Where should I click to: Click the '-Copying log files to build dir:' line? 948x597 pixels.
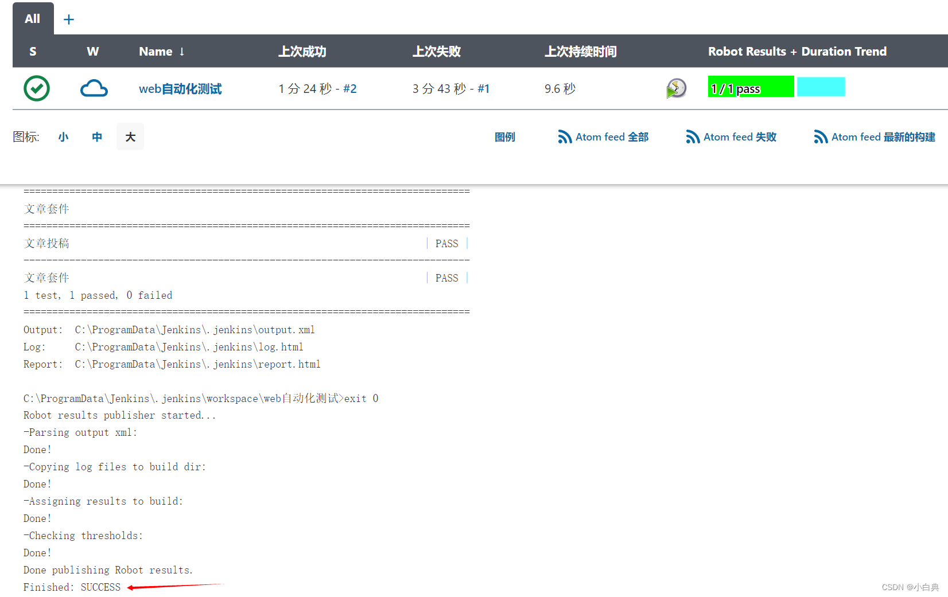tap(115, 467)
